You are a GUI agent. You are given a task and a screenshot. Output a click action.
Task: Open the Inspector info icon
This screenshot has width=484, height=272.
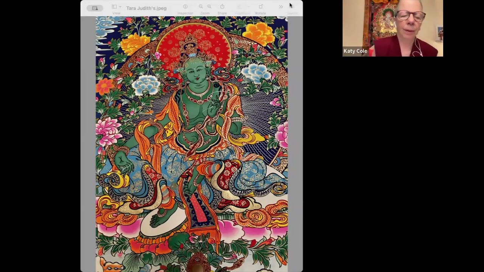click(x=185, y=6)
